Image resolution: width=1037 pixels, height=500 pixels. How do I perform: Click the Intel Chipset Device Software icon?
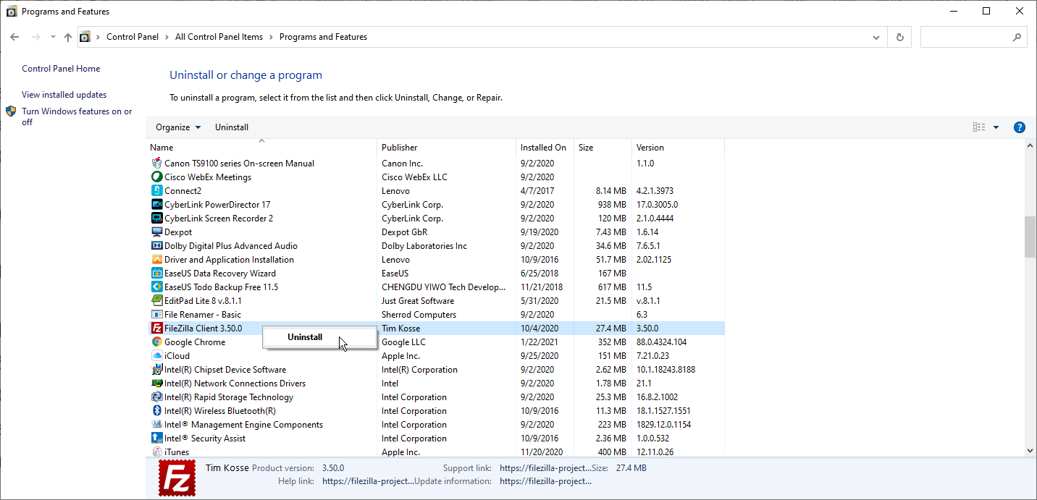(156, 370)
